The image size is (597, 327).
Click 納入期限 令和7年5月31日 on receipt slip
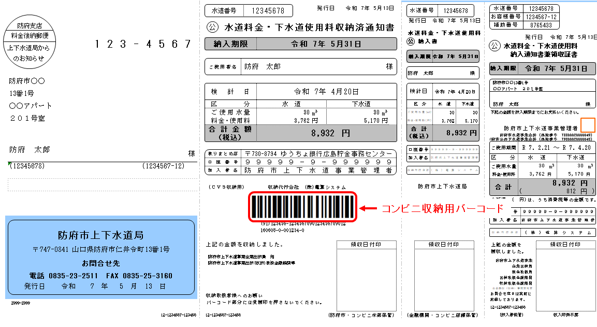(x=542, y=68)
